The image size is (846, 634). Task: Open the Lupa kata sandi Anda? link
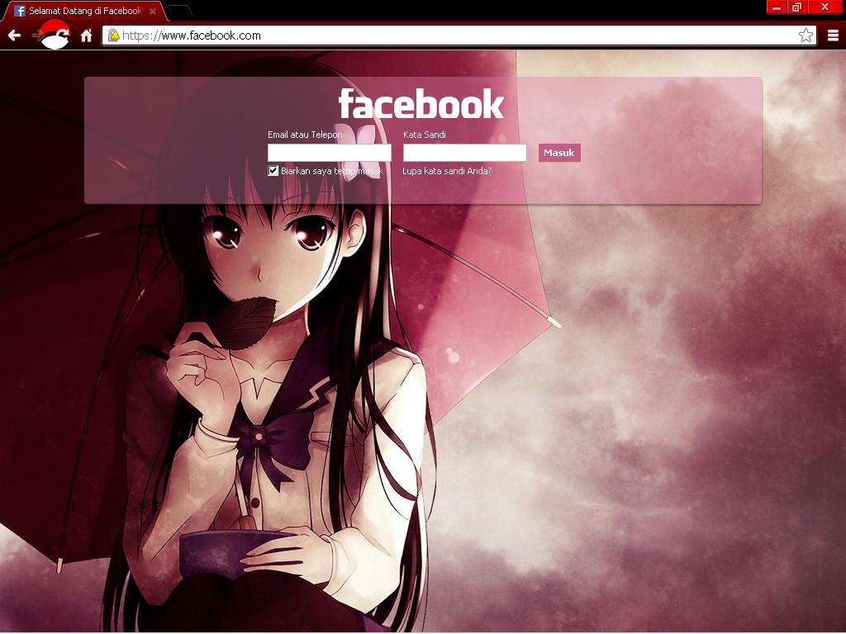[447, 171]
